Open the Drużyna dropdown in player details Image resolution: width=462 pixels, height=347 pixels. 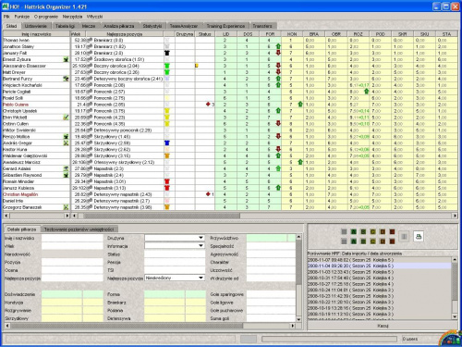175,238
